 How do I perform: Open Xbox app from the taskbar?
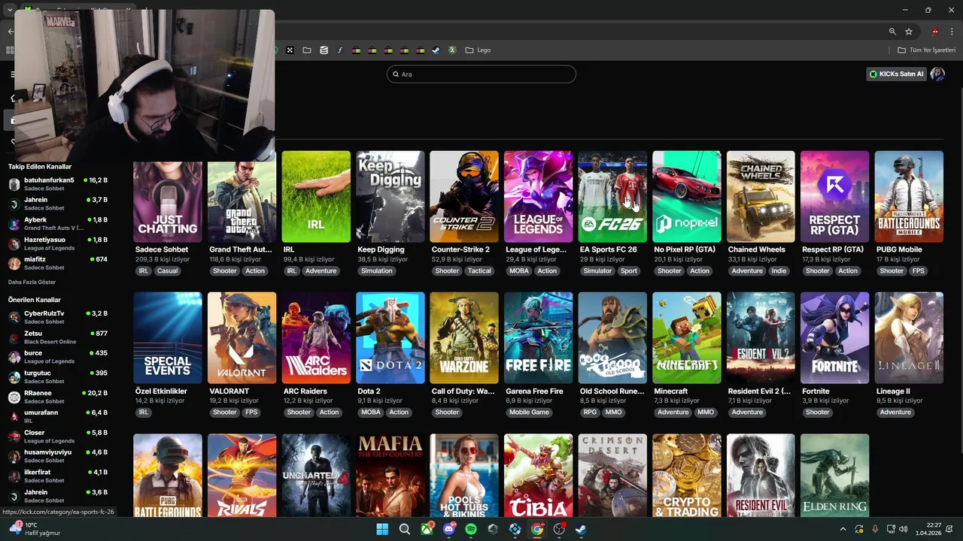427,529
